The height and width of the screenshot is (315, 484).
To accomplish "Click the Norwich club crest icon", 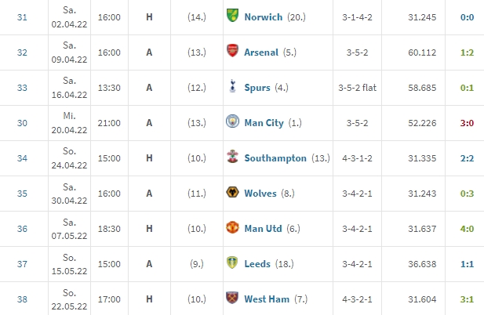I will pyautogui.click(x=232, y=16).
